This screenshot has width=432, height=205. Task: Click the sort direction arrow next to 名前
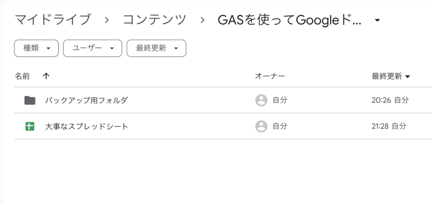46,76
